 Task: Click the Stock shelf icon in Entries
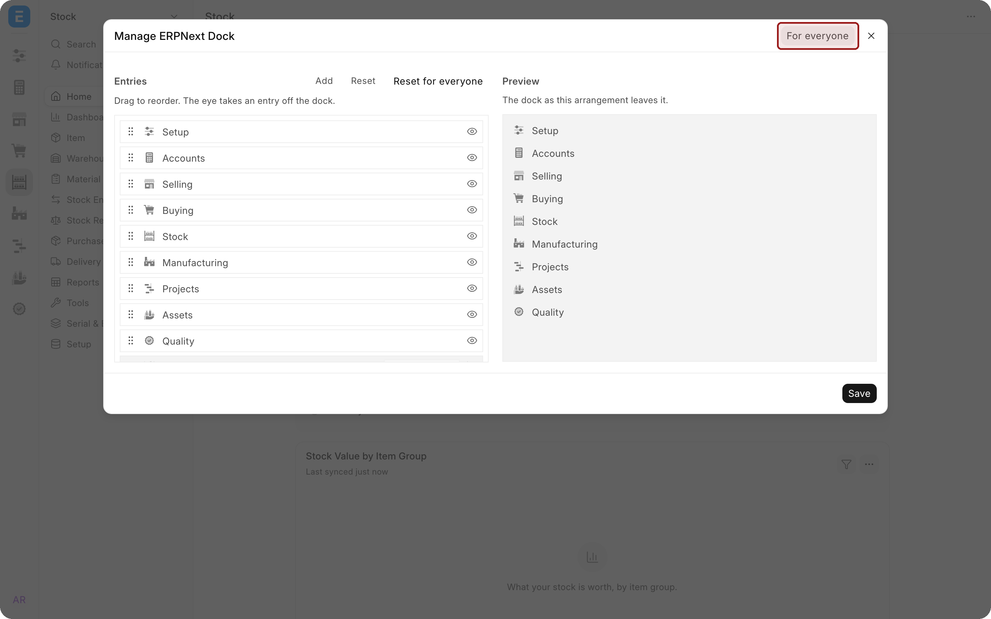pos(149,236)
